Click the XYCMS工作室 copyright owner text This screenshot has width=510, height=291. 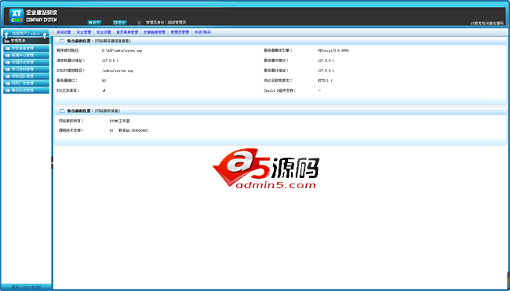pyautogui.click(x=120, y=121)
